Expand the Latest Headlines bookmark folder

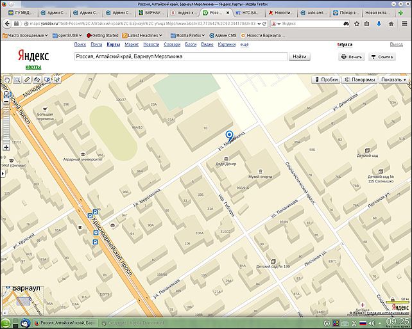pos(141,35)
